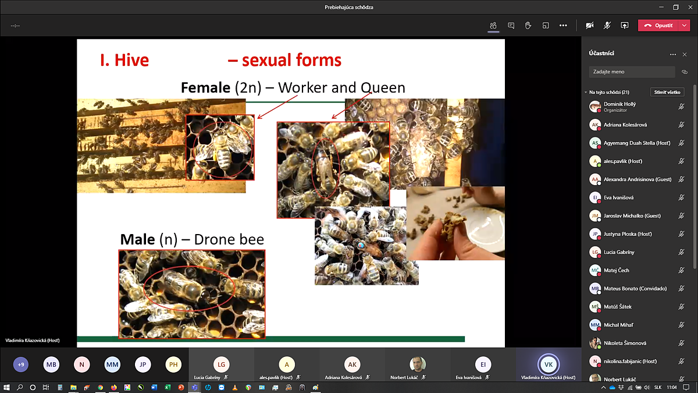Viewport: 698px width, 393px height.
Task: Select Matej Čech in the participant list
Action: coord(616,270)
